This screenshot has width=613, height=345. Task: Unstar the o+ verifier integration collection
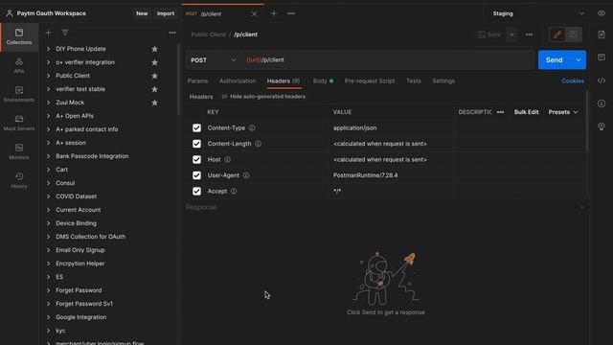[x=154, y=62]
